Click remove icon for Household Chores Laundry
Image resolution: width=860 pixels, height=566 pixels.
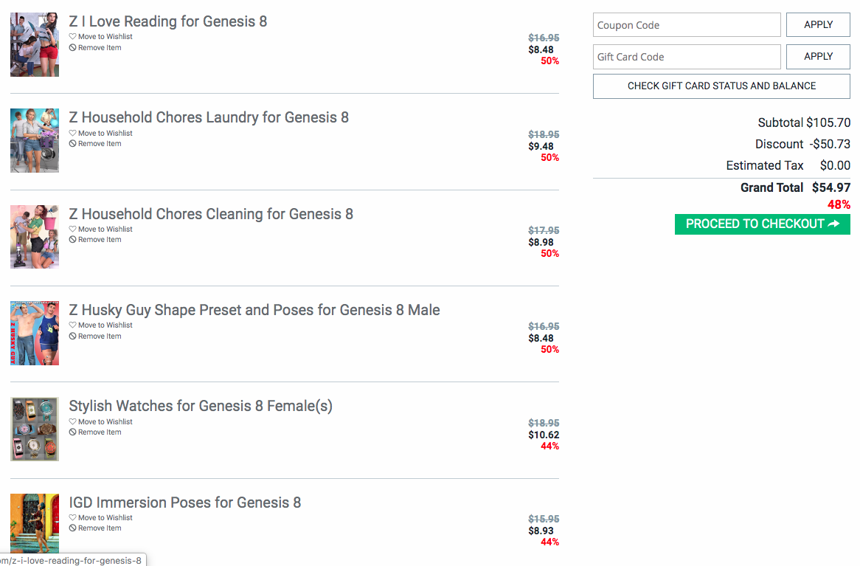click(x=73, y=144)
